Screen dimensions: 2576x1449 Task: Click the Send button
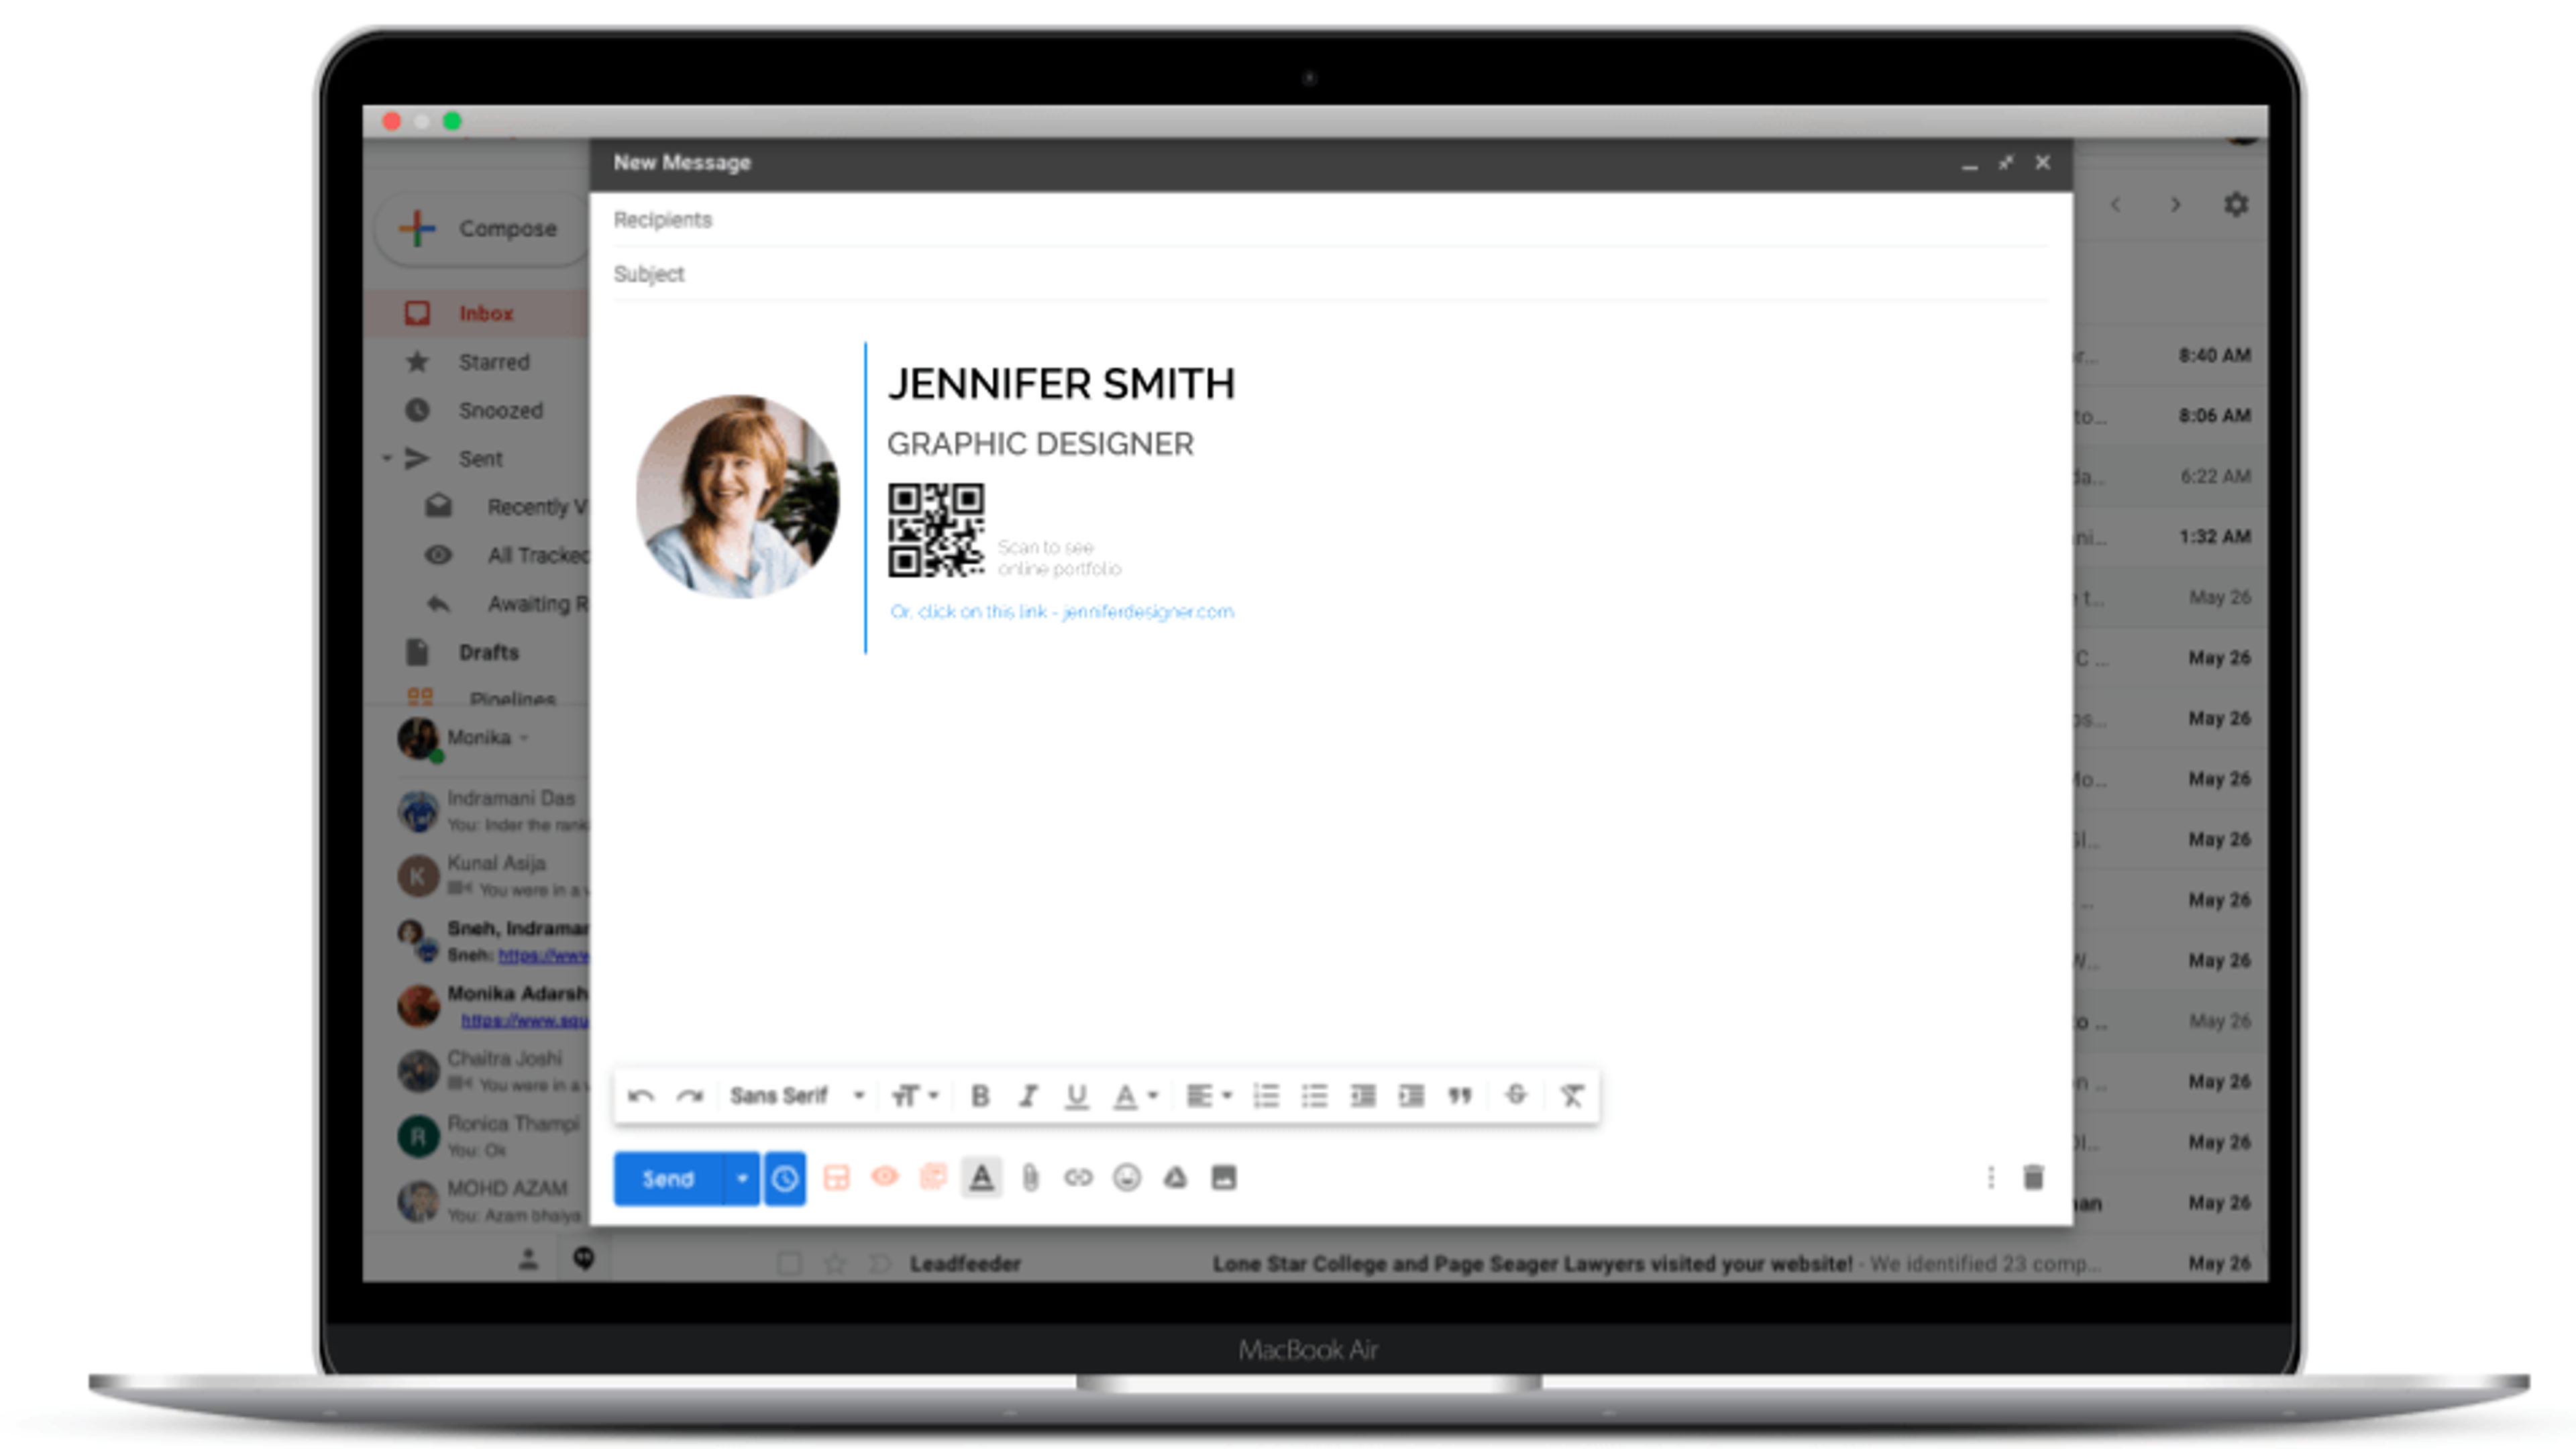668,1179
